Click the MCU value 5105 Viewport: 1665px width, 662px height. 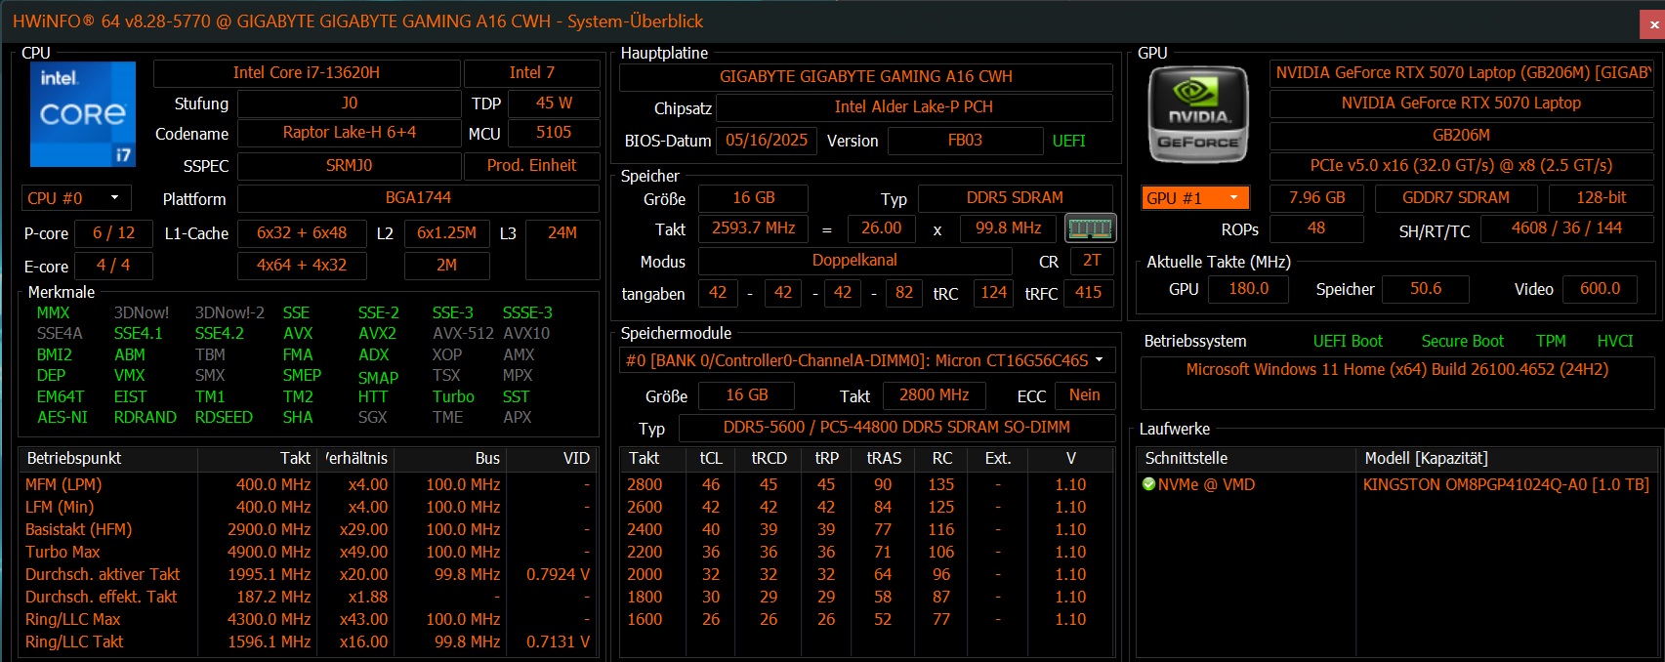point(554,133)
